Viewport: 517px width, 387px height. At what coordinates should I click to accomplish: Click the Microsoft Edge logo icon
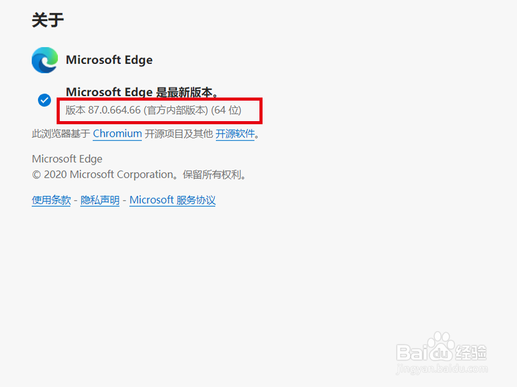(45, 60)
